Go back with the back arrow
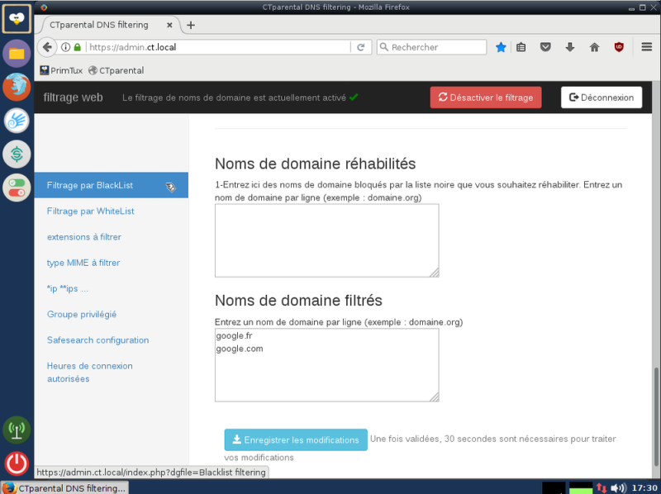Screen dimensions: 661x494 tap(47, 47)
